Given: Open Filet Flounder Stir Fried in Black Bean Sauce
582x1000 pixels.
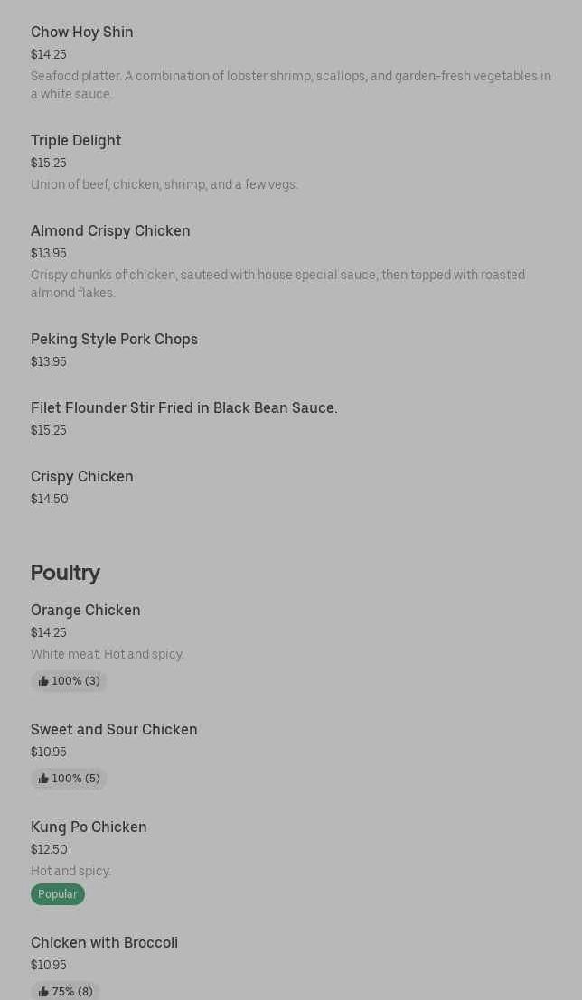Looking at the screenshot, I should [184, 408].
